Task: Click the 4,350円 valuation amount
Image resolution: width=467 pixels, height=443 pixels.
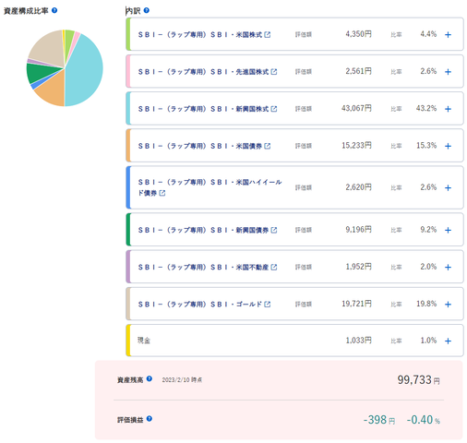Action: (x=358, y=34)
